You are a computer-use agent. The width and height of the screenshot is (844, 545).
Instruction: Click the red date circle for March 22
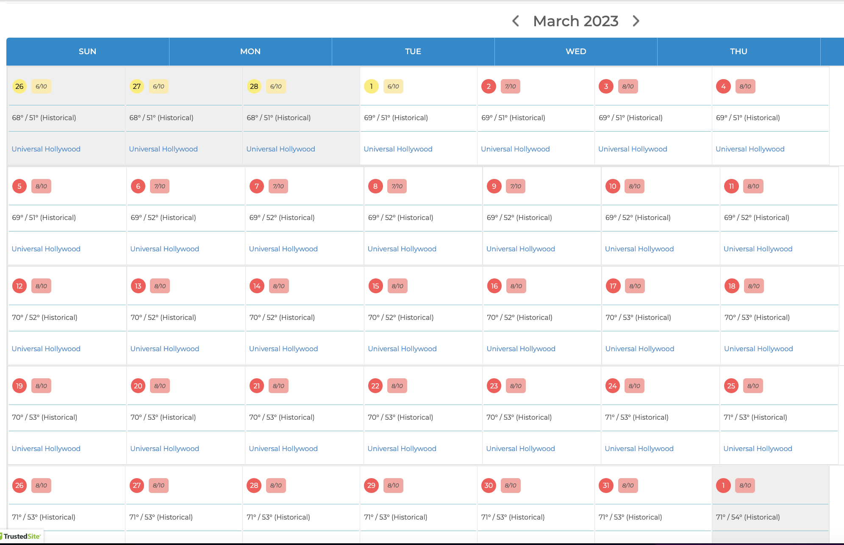[375, 386]
